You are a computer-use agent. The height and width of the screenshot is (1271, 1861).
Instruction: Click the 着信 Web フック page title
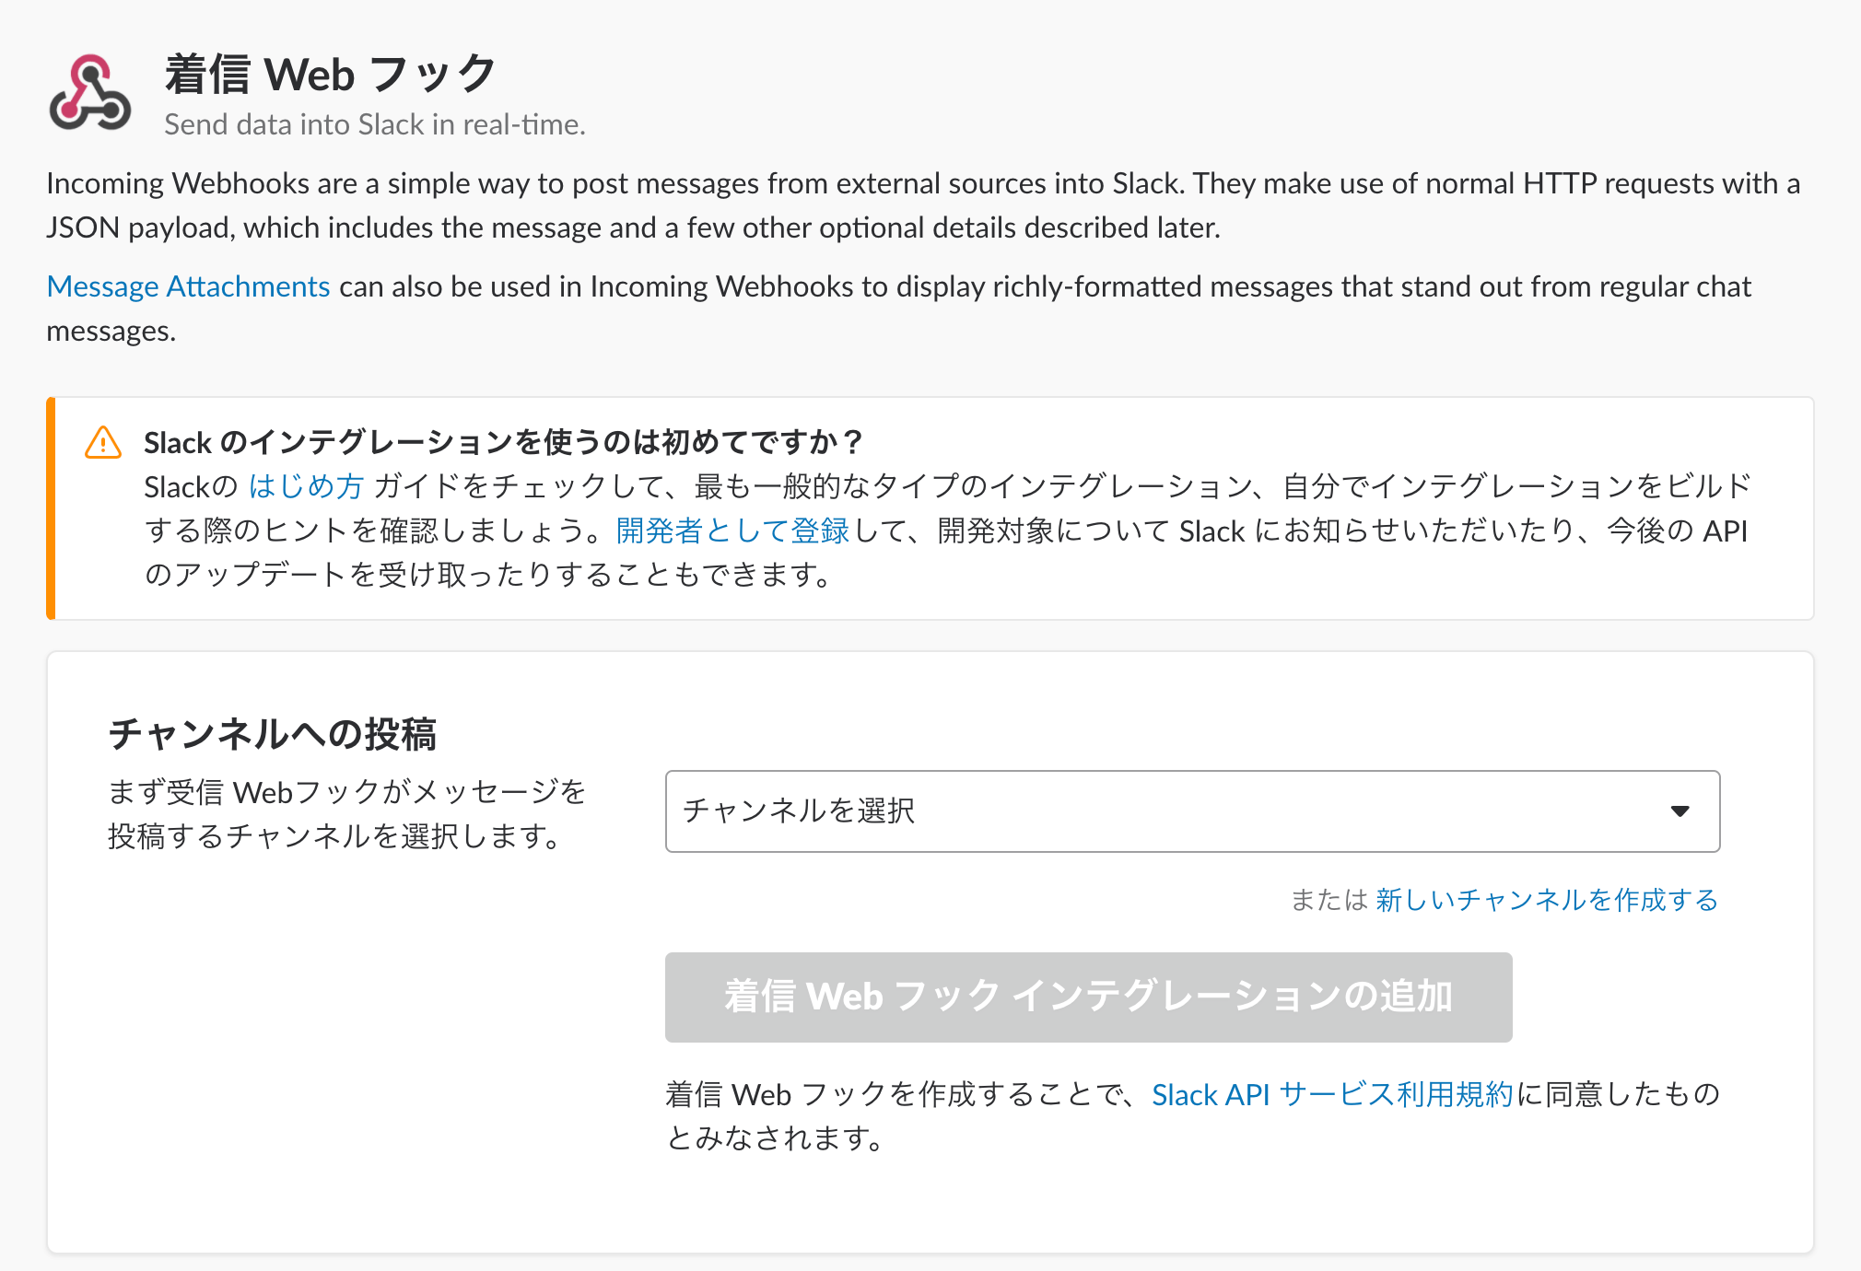331,75
